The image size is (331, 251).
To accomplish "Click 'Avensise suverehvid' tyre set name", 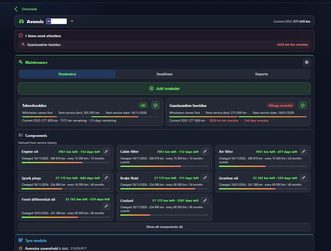I will click(42, 249).
